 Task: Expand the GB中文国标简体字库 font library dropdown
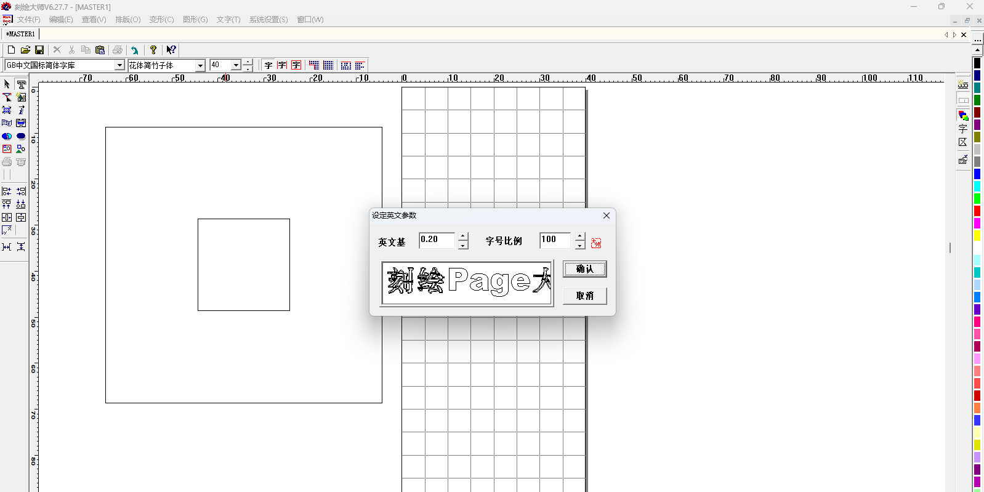[x=120, y=65]
